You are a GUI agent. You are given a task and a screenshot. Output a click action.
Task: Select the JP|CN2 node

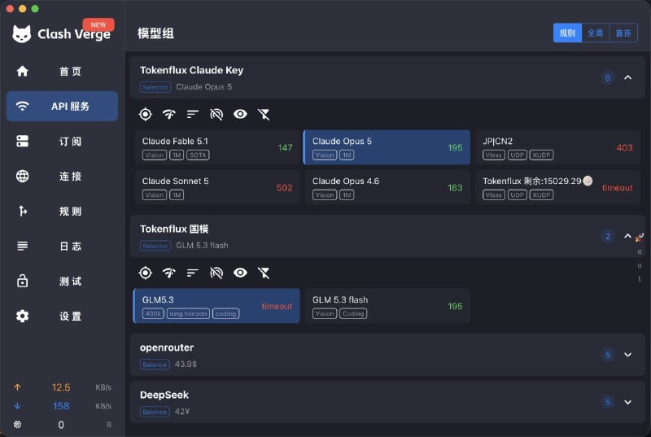coord(557,147)
